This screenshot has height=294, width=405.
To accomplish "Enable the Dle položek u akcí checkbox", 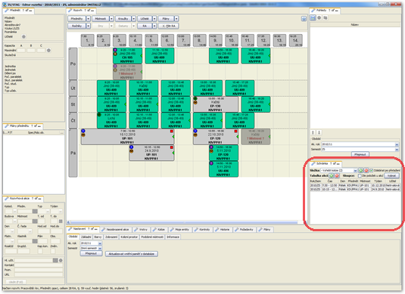I will (x=360, y=175).
